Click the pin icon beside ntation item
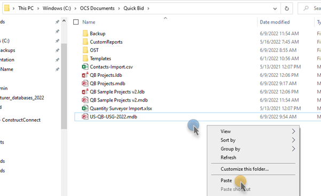Image resolution: width=321 pixels, height=196 pixels. [57, 60]
